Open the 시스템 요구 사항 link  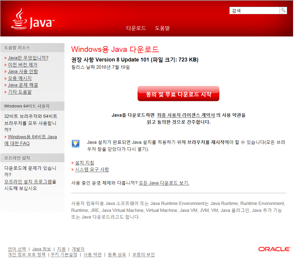point(92,169)
